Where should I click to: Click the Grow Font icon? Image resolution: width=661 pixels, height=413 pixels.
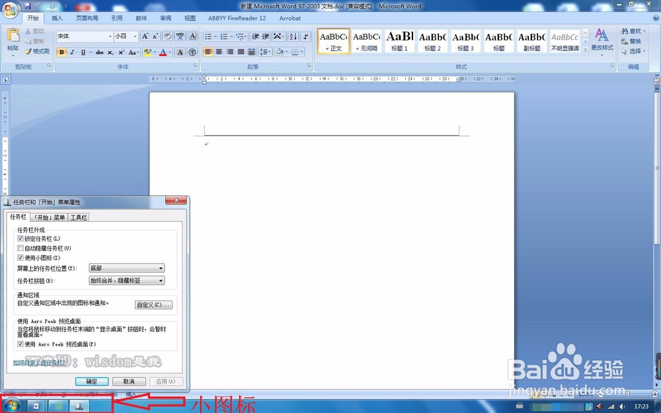pos(145,36)
